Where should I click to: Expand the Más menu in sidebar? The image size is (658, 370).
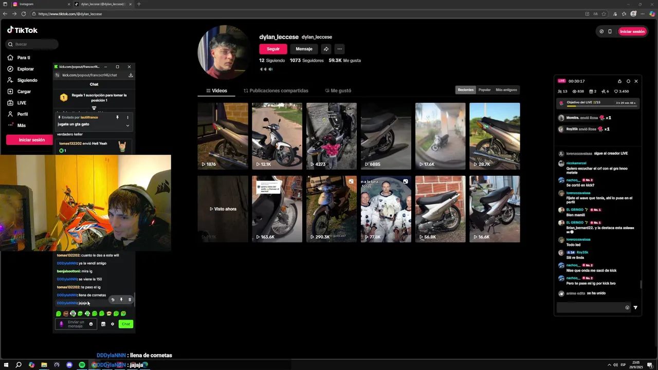pyautogui.click(x=16, y=125)
